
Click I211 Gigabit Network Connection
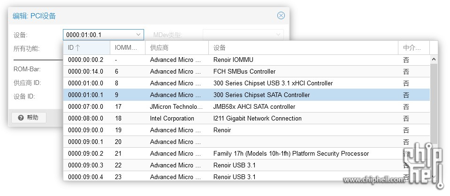(x=258, y=118)
